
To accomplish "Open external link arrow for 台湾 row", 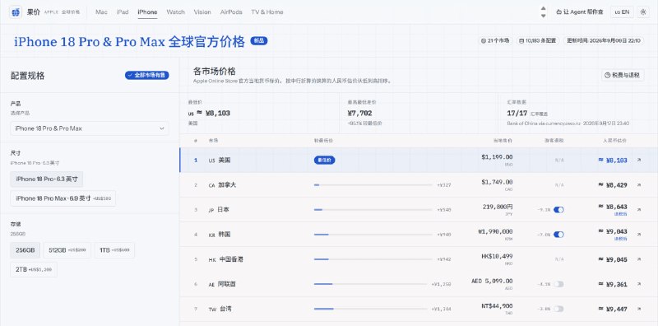I will 639,309.
